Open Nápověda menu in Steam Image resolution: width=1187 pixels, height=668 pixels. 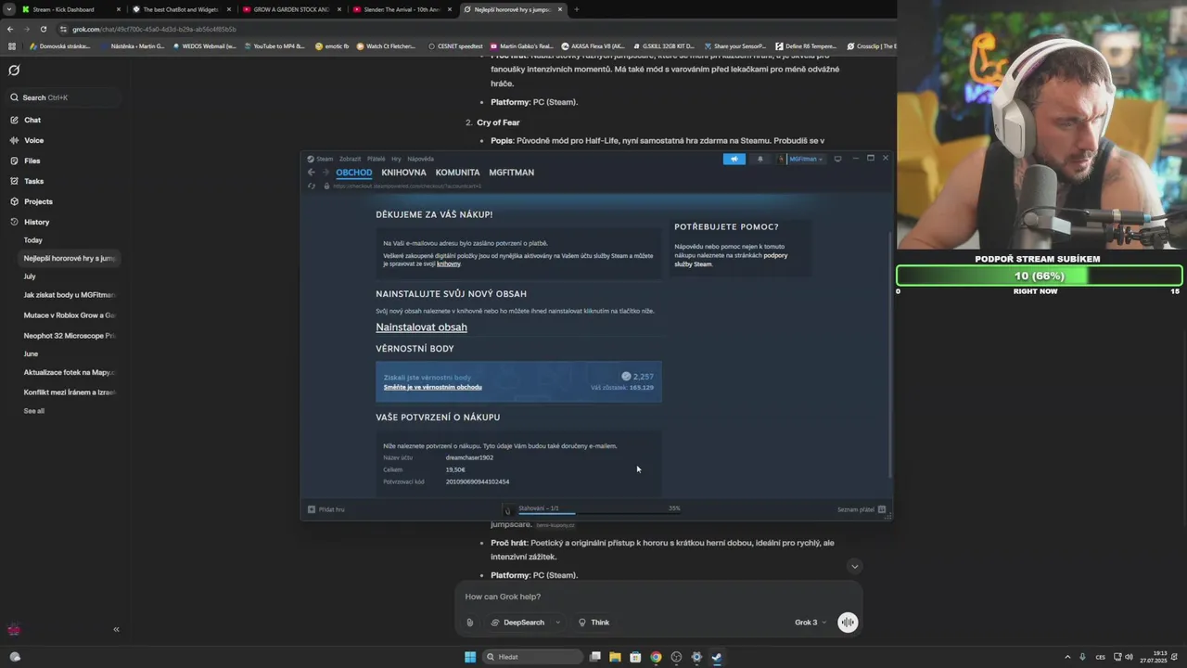420,159
